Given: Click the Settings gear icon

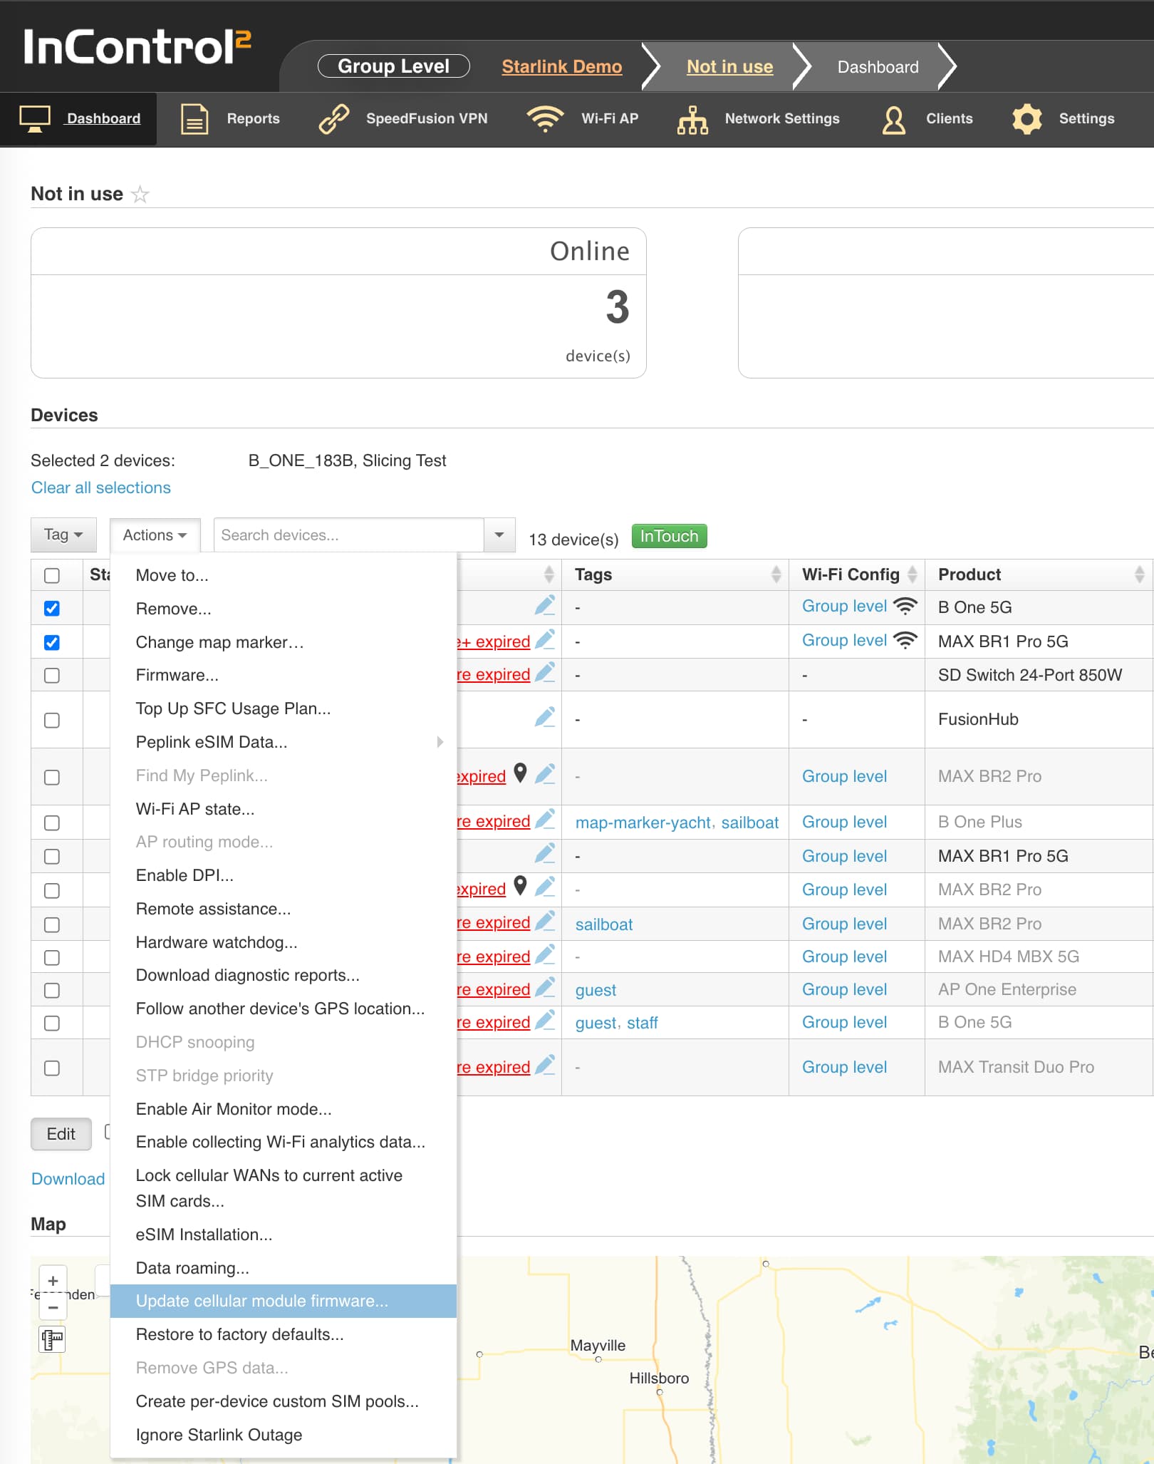Looking at the screenshot, I should click(x=1026, y=119).
